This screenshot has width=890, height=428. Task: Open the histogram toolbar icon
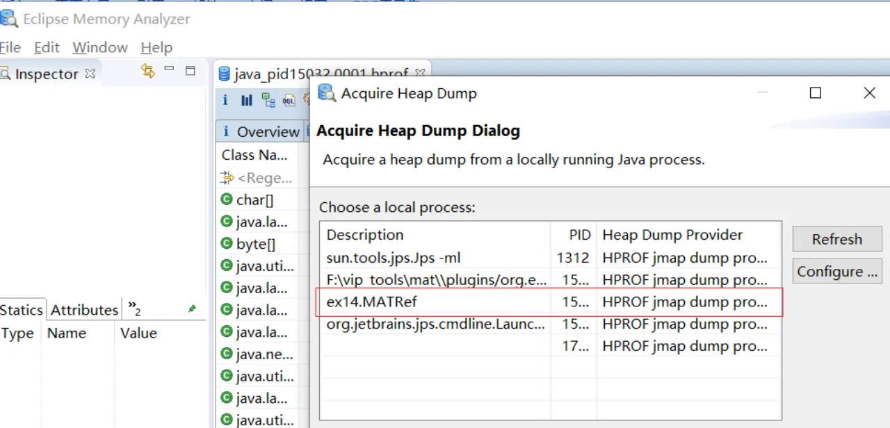tap(246, 100)
